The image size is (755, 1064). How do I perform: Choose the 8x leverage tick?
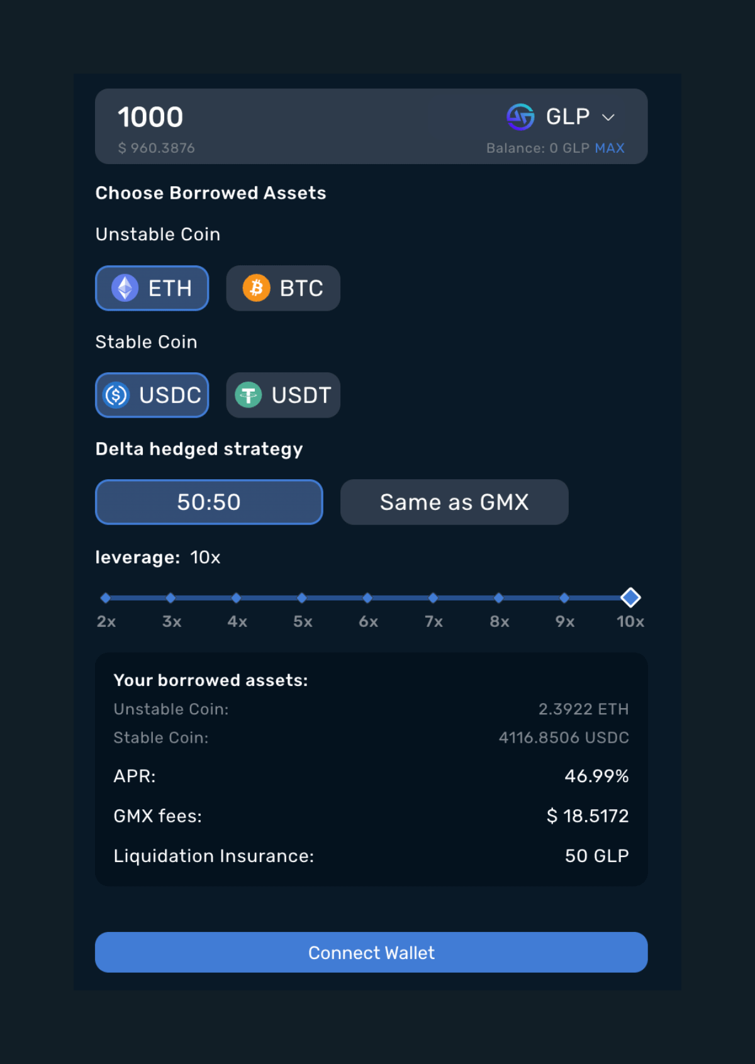[499, 597]
